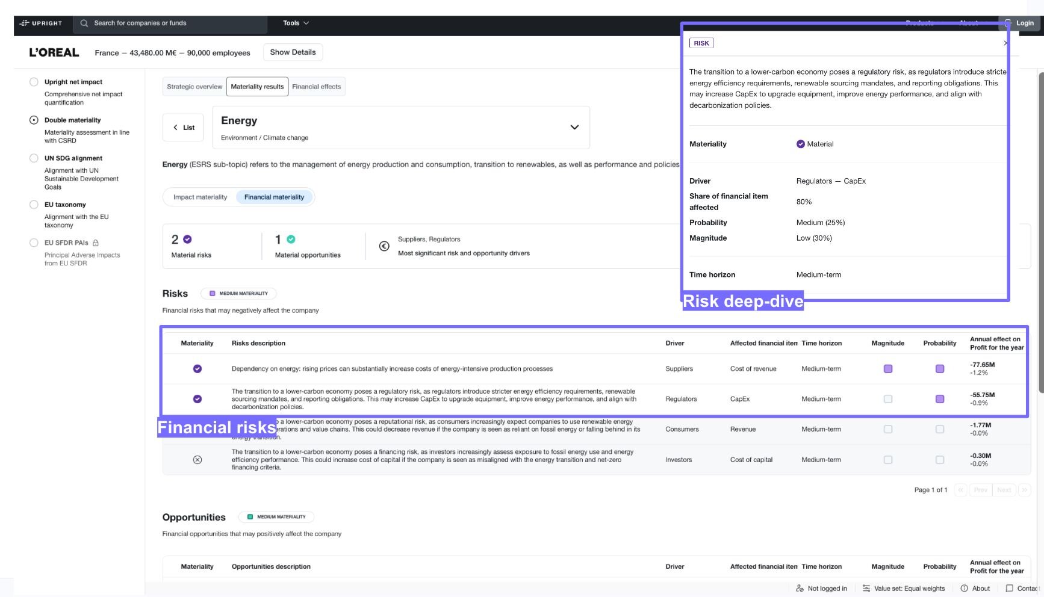Click Low (30%) magnitude value in panel
1044x597 pixels.
tap(814, 238)
